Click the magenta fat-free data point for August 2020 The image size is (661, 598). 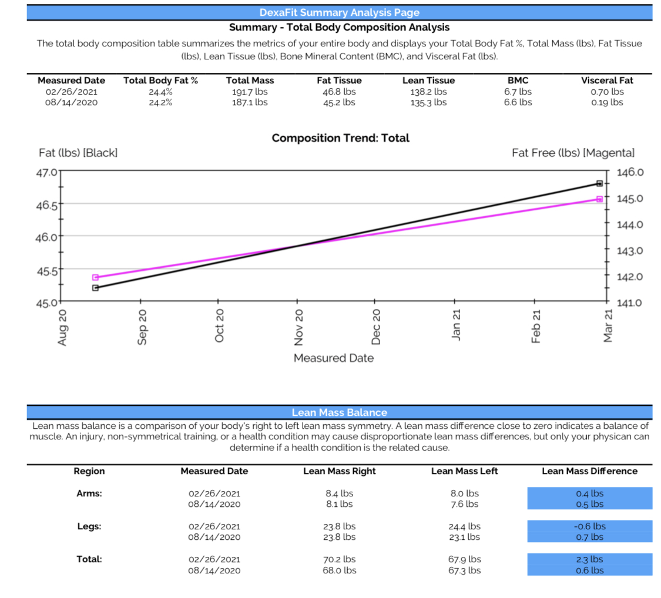[x=95, y=277]
